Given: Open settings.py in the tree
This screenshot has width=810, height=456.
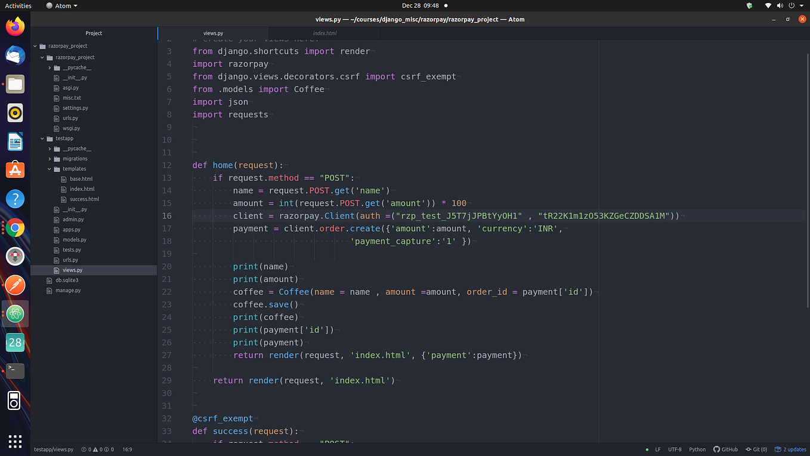Looking at the screenshot, I should point(75,108).
